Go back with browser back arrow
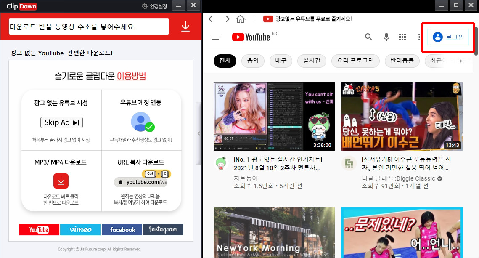Image resolution: width=479 pixels, height=258 pixels. click(x=212, y=19)
